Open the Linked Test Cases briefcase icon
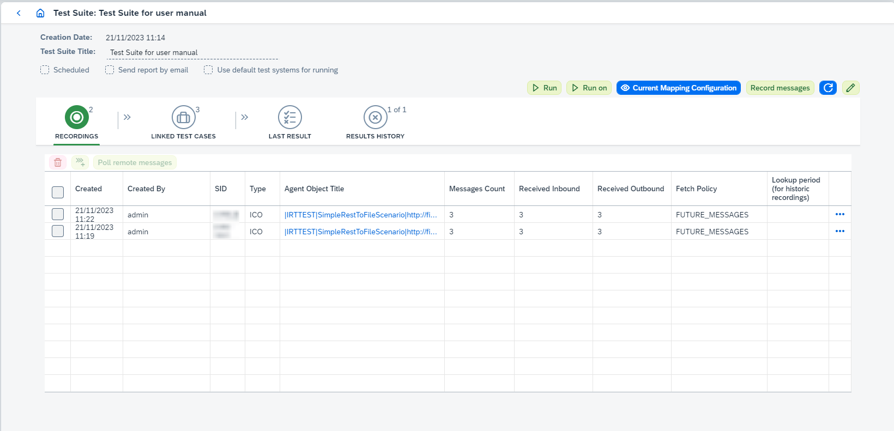The width and height of the screenshot is (894, 431). click(184, 117)
